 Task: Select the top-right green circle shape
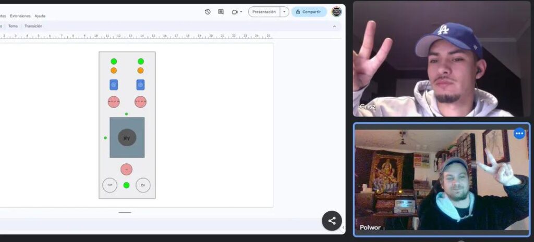click(x=140, y=61)
